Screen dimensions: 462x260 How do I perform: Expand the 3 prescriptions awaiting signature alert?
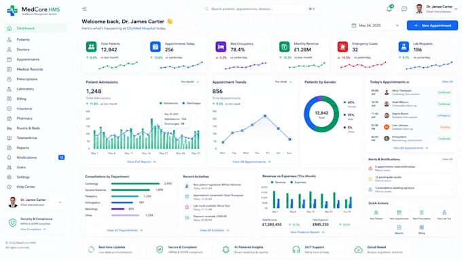pos(410,189)
